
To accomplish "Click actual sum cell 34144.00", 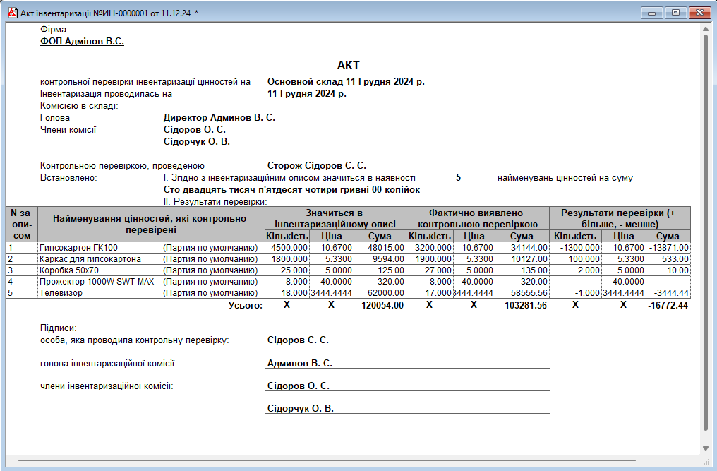I will [x=522, y=248].
